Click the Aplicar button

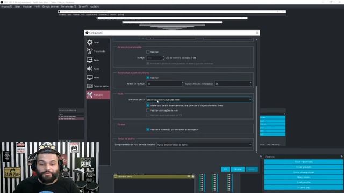tap(252, 169)
